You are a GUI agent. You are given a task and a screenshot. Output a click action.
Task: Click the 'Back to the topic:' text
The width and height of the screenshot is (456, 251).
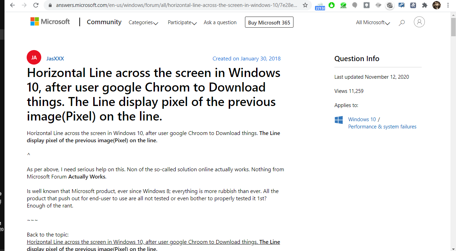click(48, 235)
